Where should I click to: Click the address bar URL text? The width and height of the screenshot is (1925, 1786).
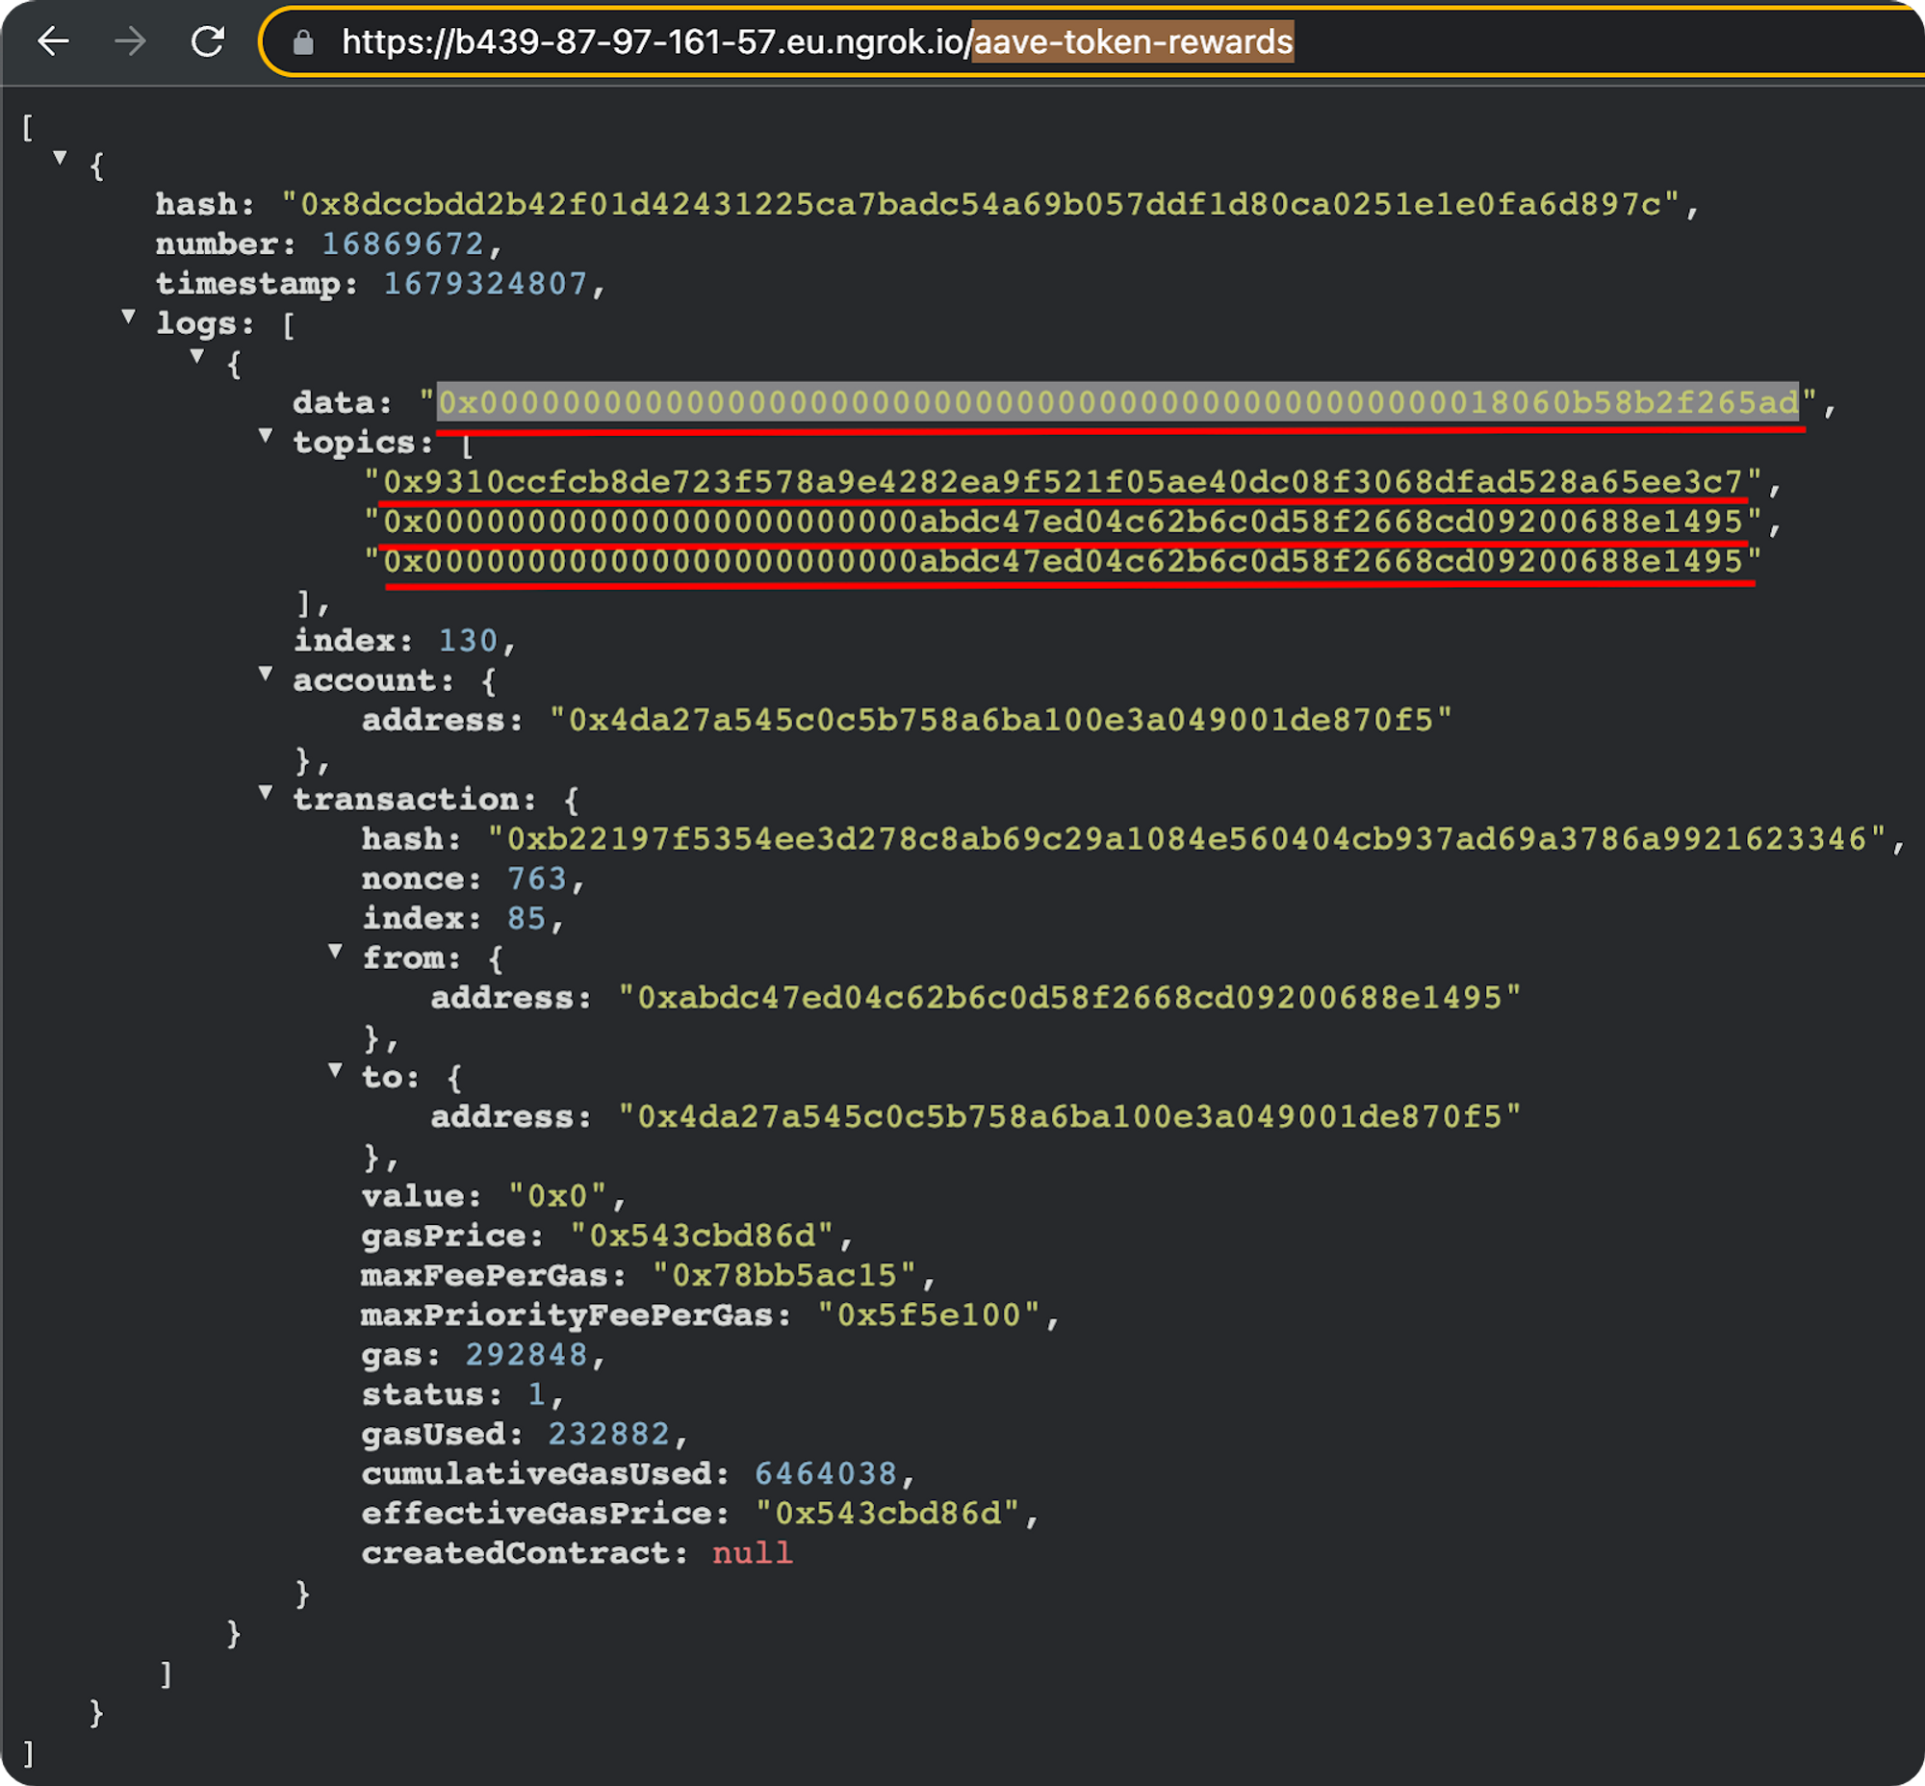[x=816, y=42]
